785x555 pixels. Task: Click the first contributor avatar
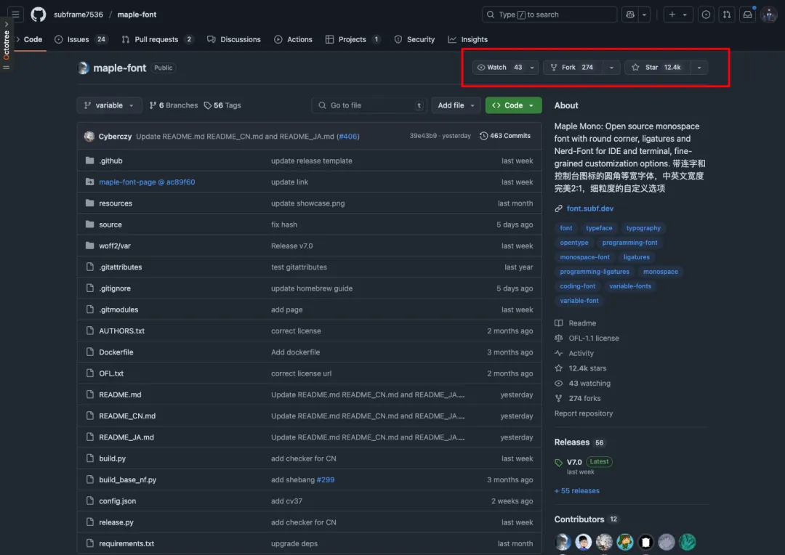click(562, 541)
